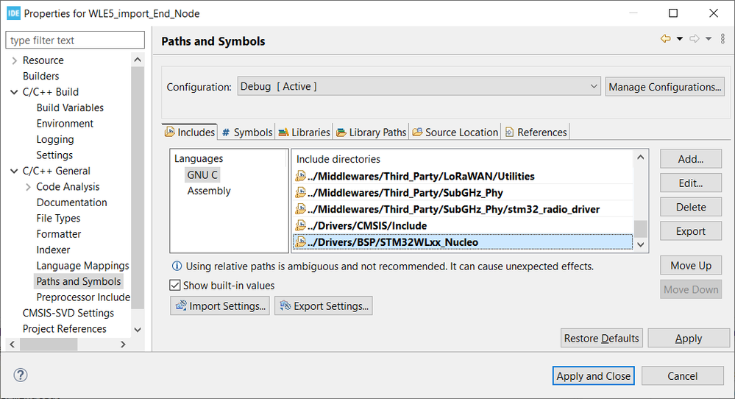This screenshot has height=399, width=735.
Task: Click folder icon beside LoRaWAN/Utilities entry
Action: (300, 176)
